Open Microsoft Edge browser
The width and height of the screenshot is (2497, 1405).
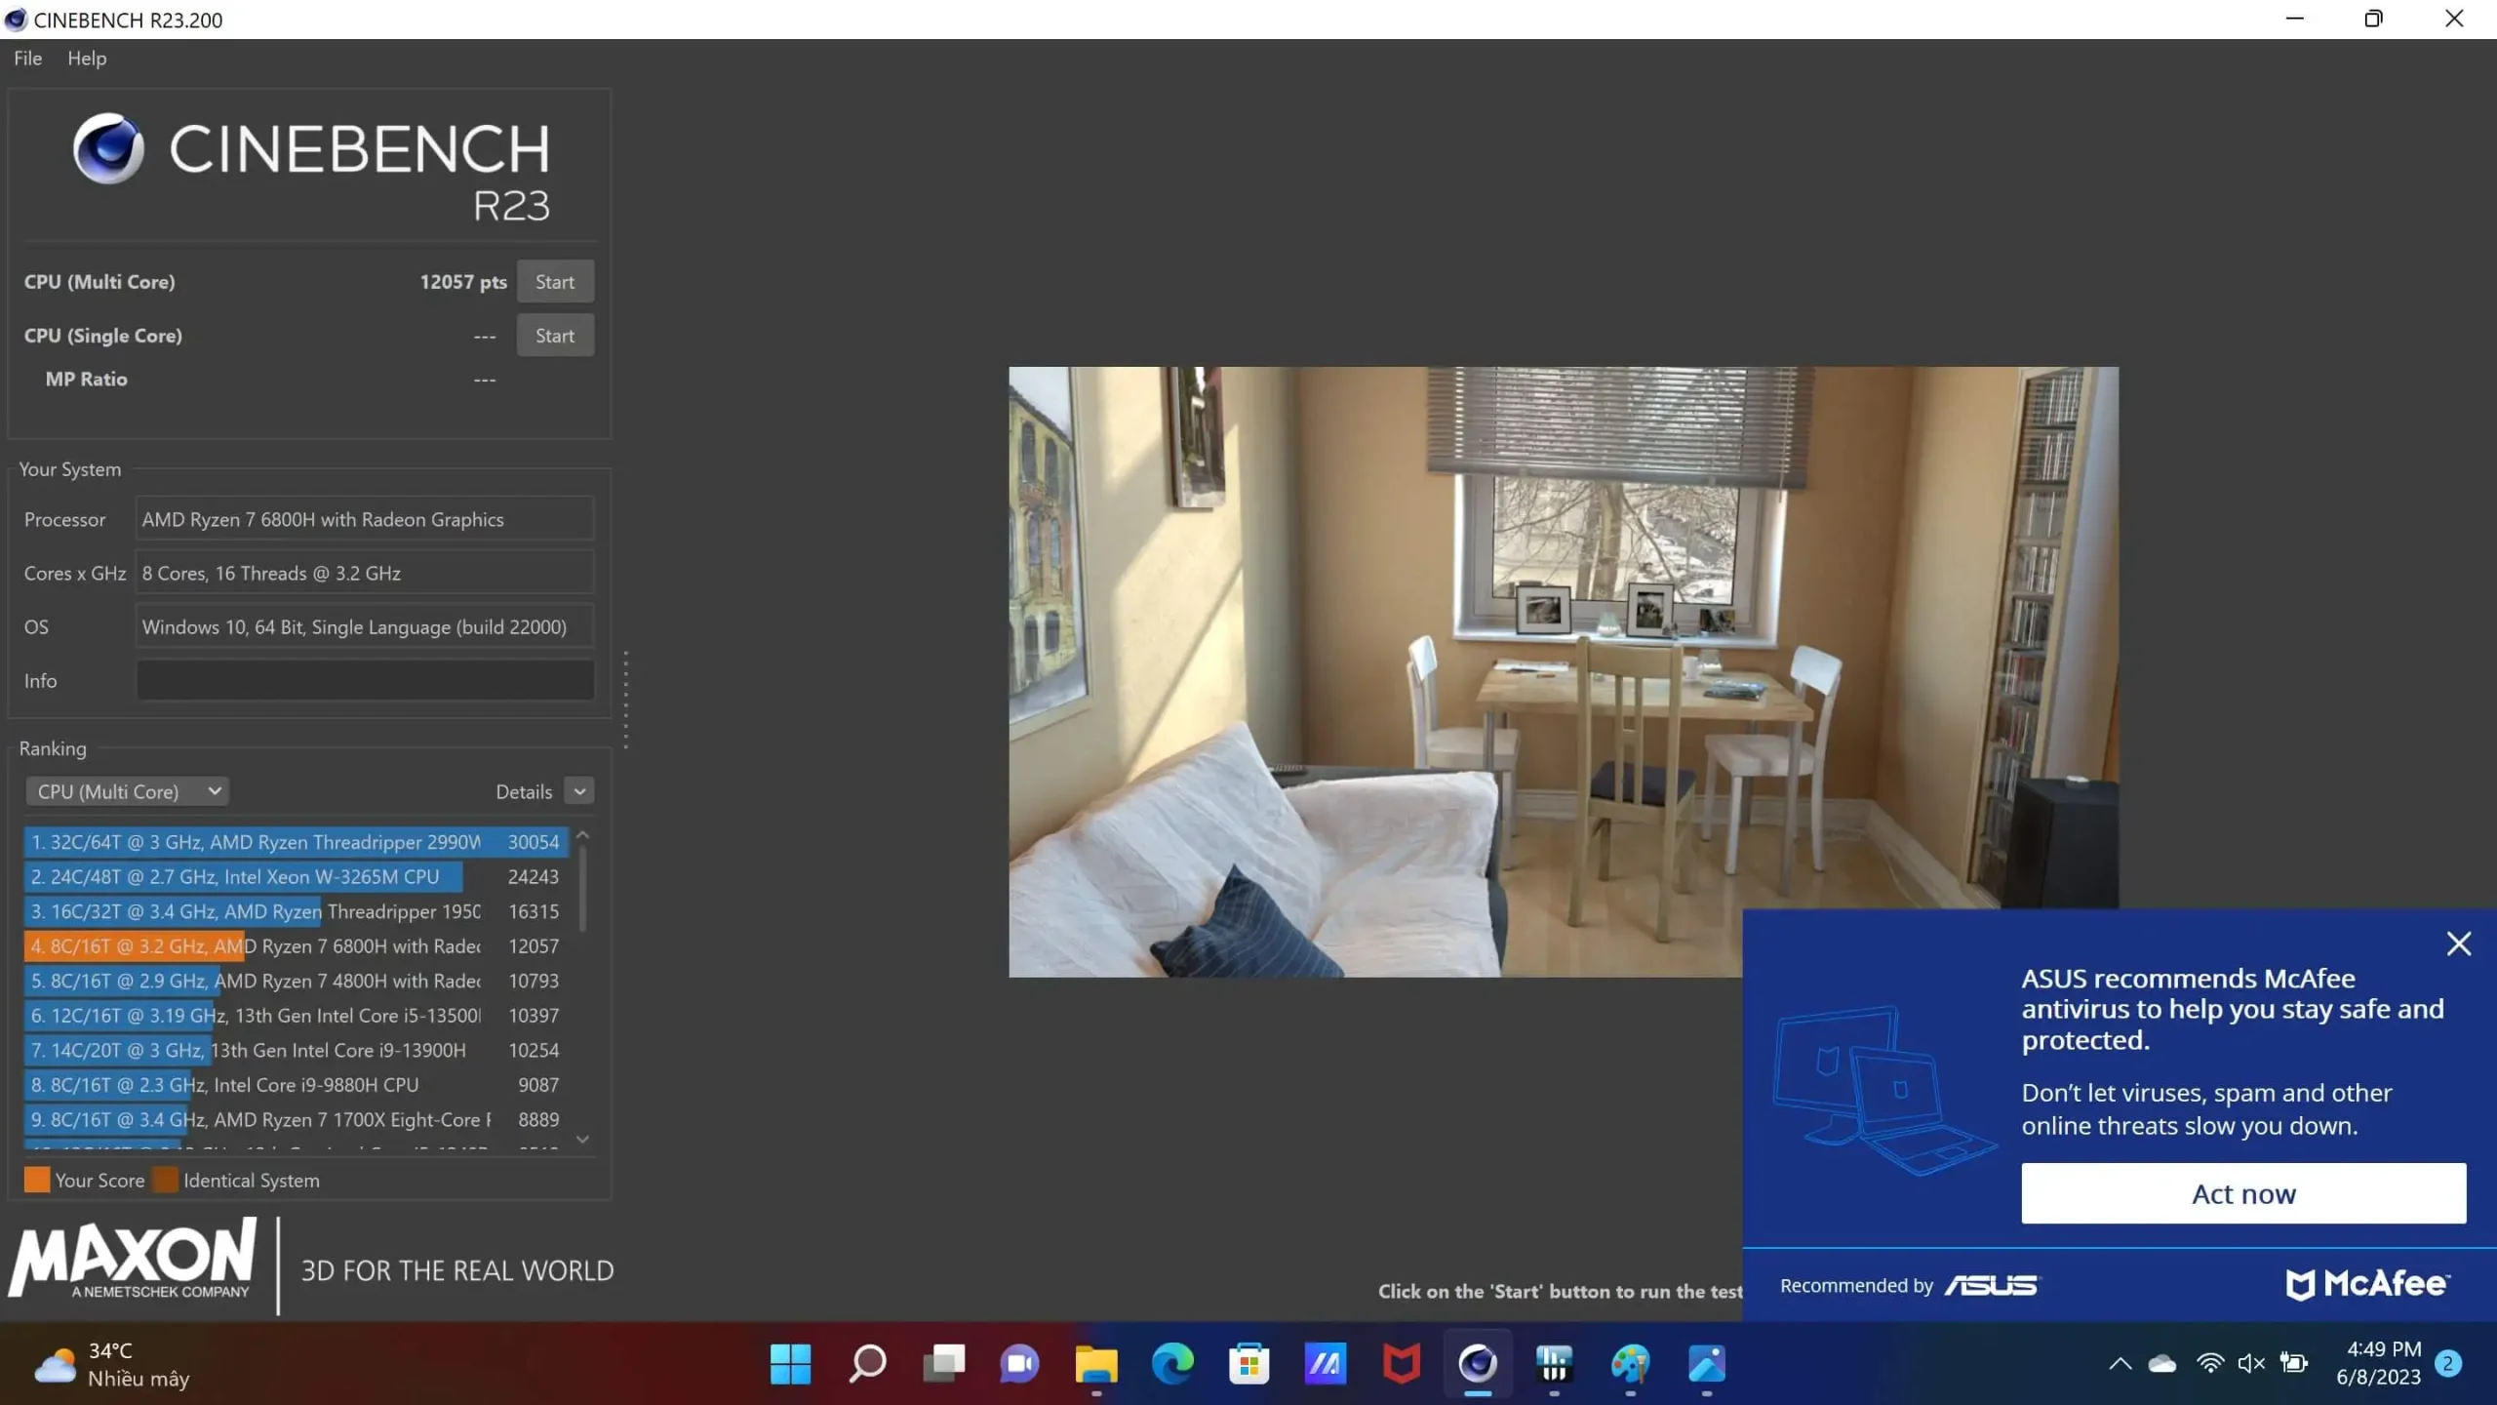point(1172,1363)
